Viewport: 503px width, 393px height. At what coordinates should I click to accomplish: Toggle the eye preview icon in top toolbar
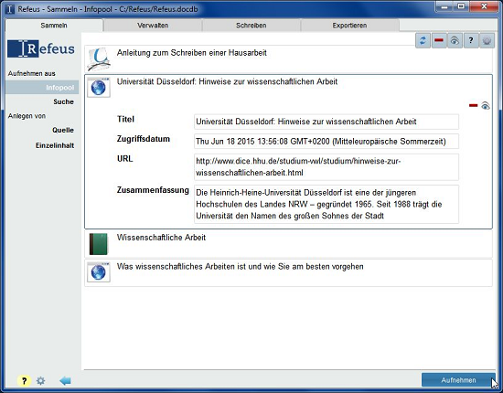tap(455, 41)
